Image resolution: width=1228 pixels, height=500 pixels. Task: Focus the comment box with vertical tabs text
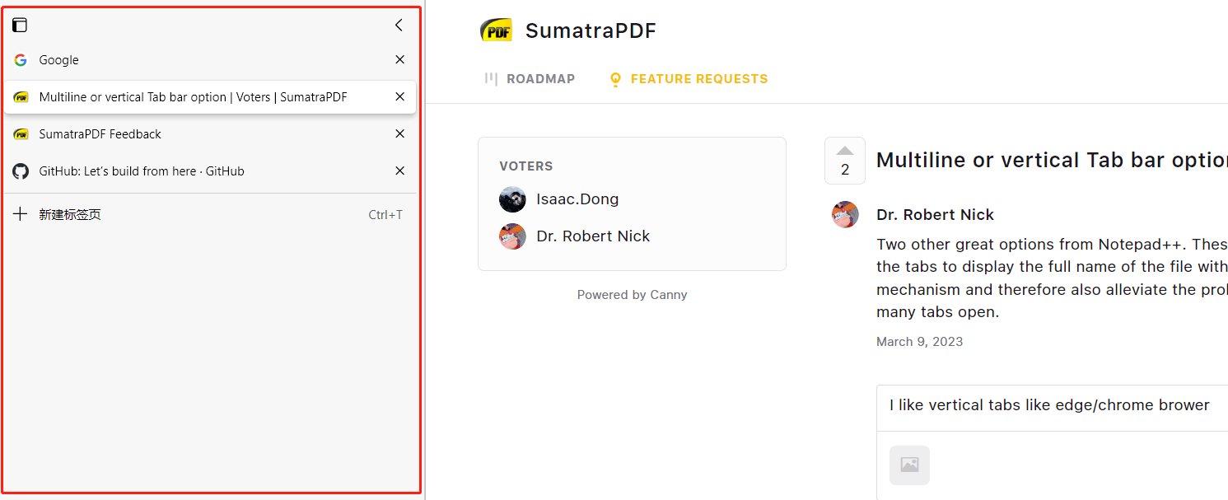(x=1052, y=408)
